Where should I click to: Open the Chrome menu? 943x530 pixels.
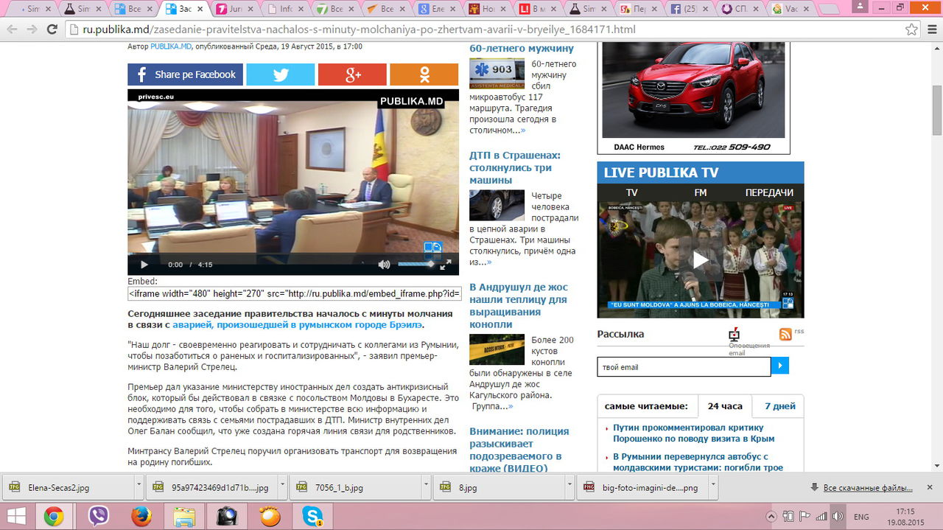pos(930,29)
